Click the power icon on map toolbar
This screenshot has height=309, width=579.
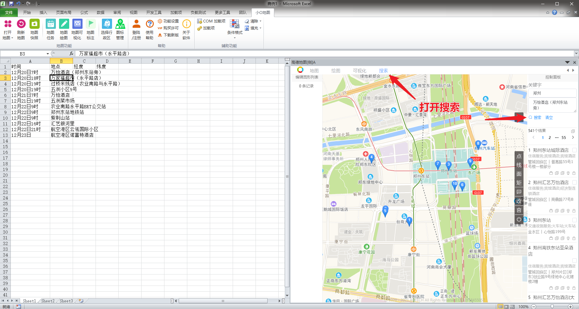(x=519, y=219)
